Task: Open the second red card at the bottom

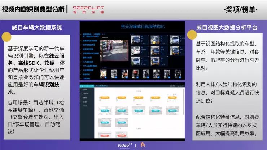Action: coord(122,135)
